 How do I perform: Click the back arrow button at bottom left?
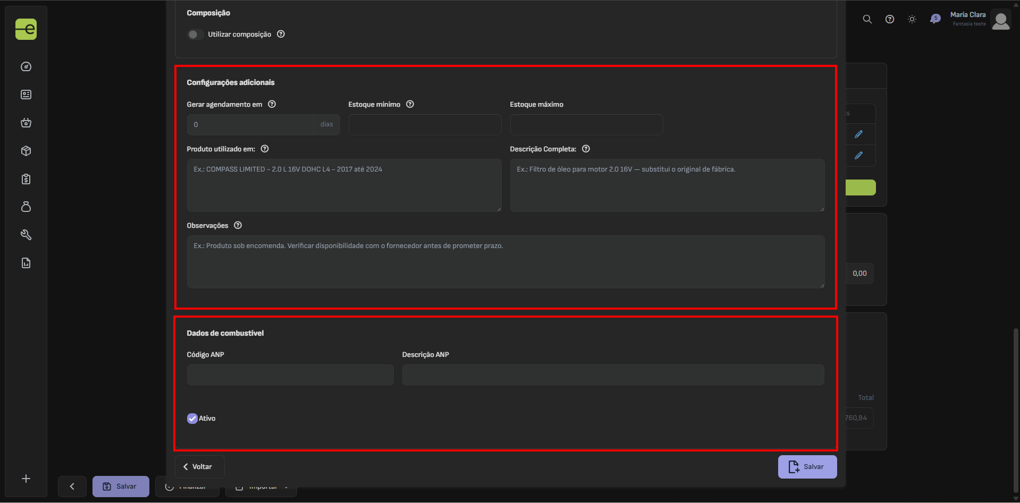(x=72, y=487)
